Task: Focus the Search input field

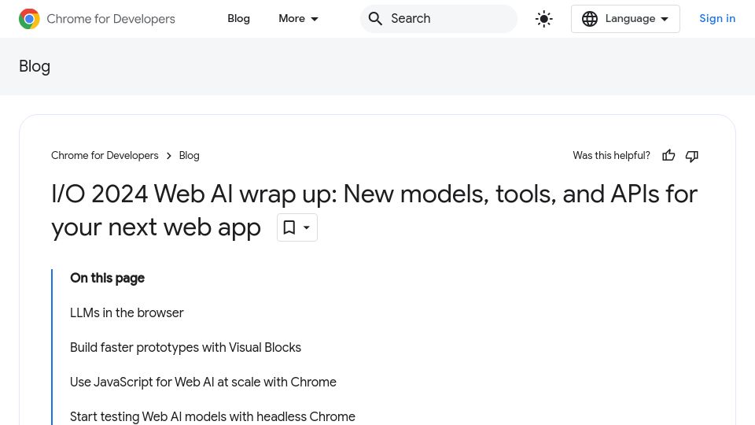Action: (439, 19)
